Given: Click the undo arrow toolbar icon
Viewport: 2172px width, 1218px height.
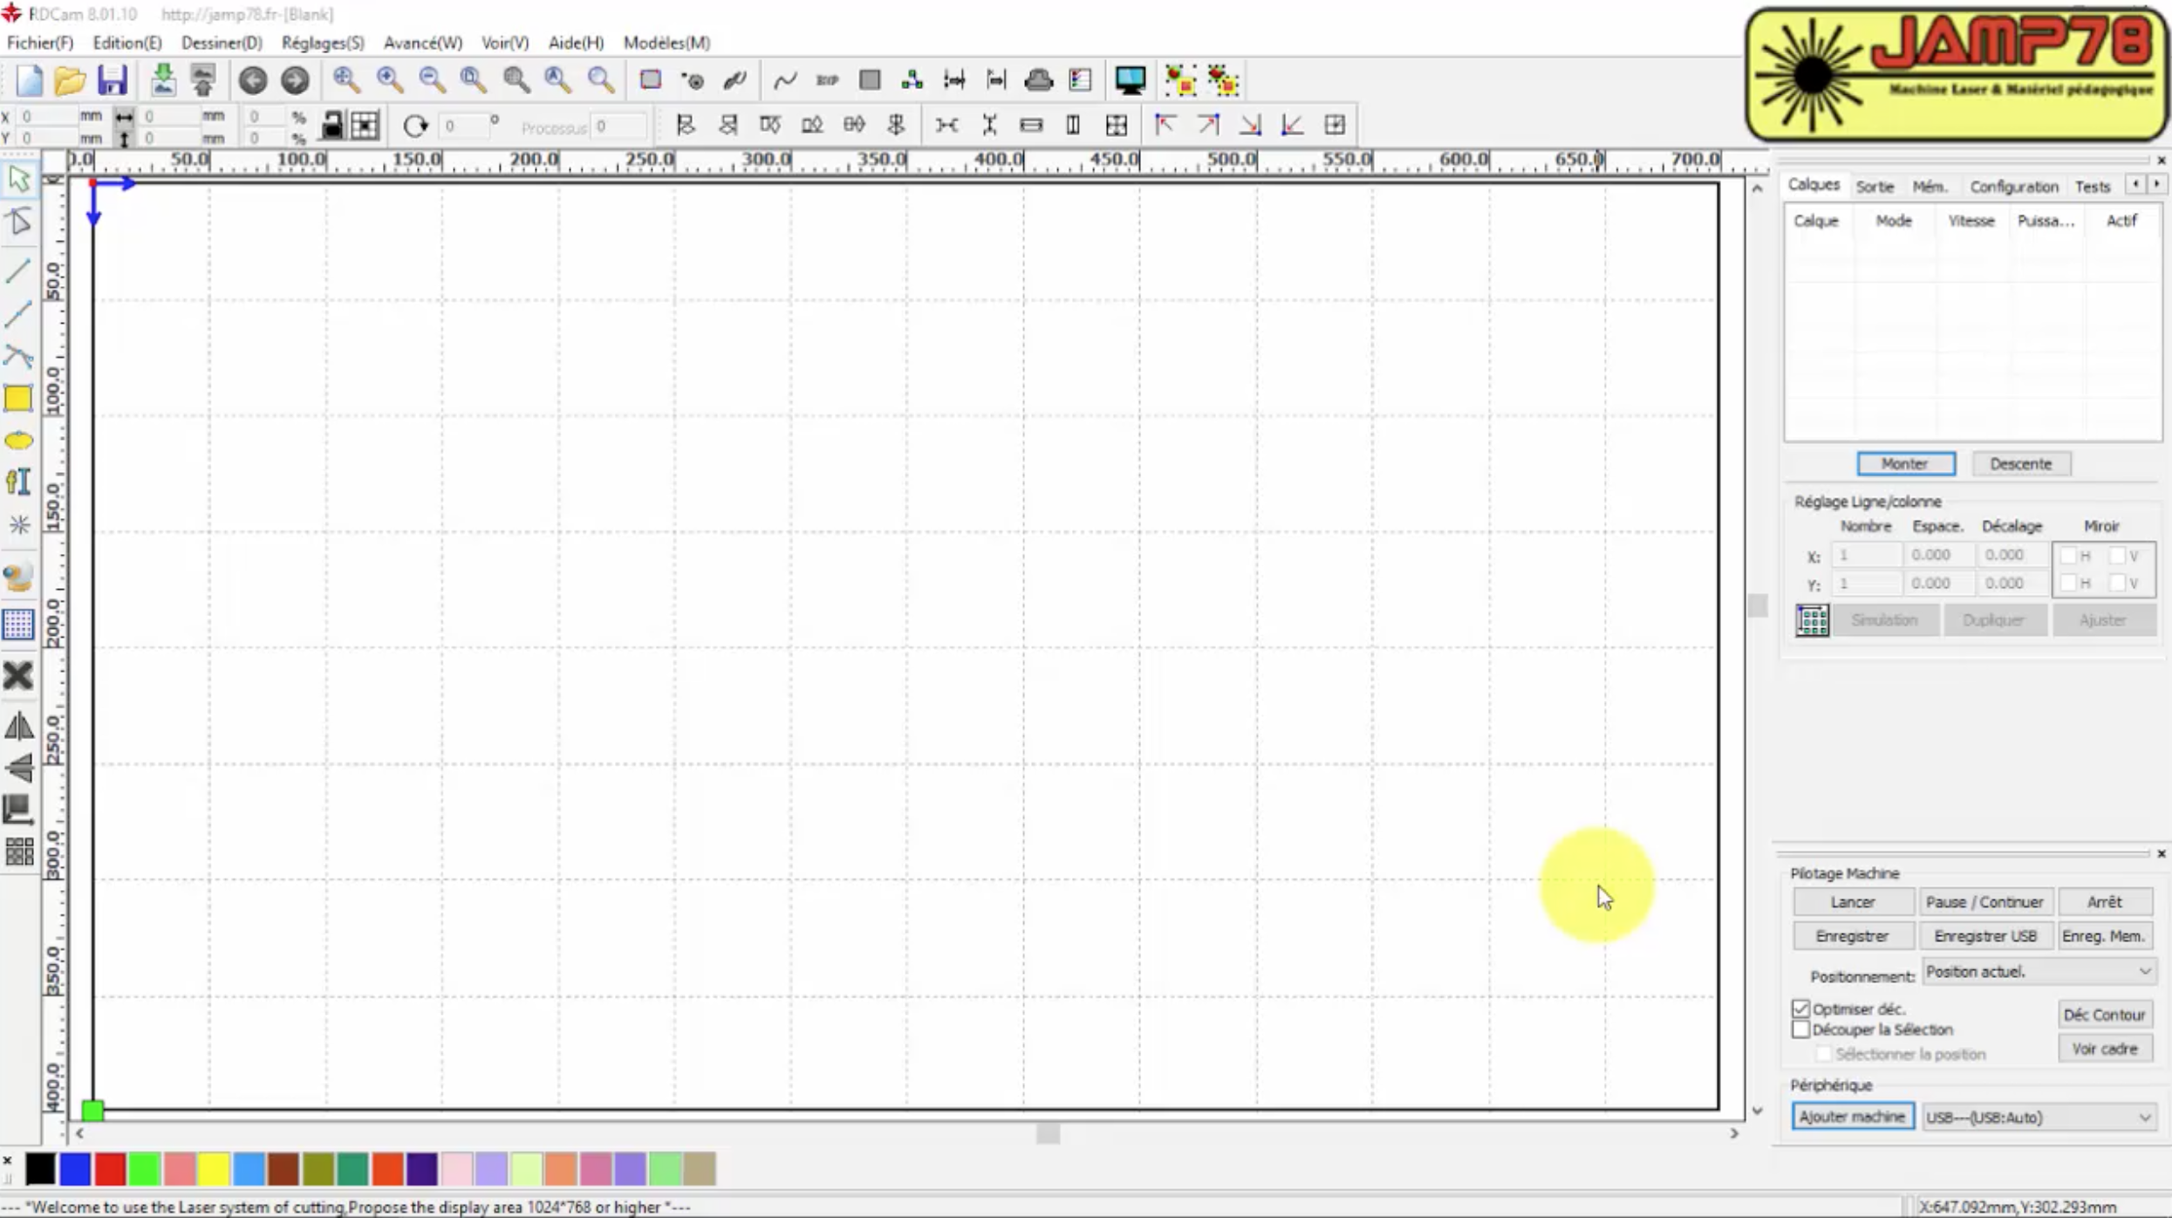Looking at the screenshot, I should pyautogui.click(x=253, y=80).
